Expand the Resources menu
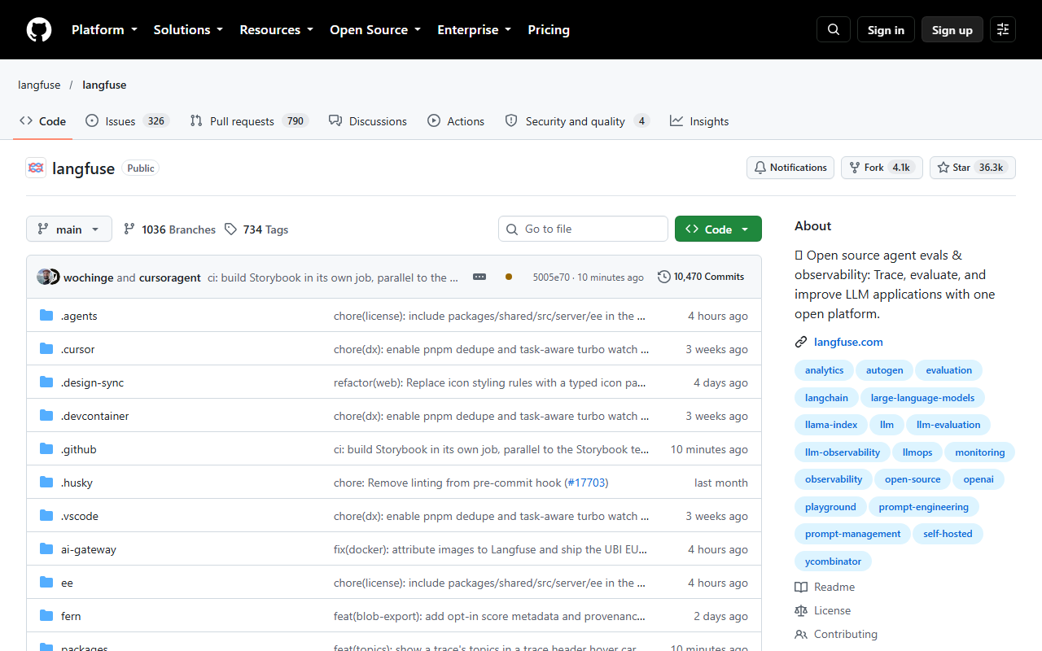Screen dimensions: 1042x651 point(276,29)
